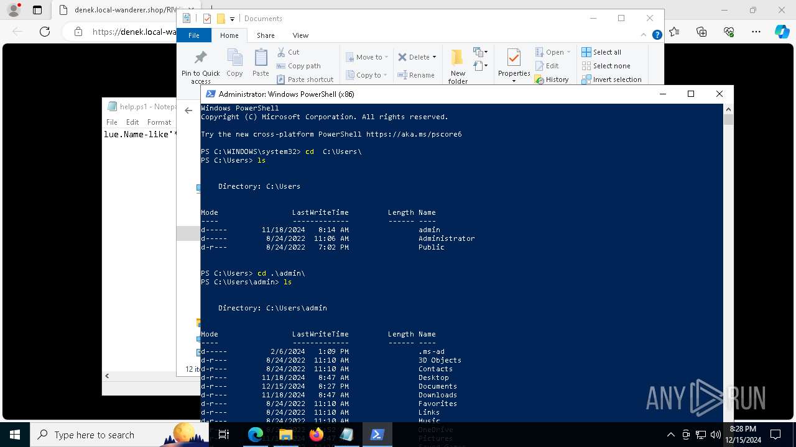
Task: Click Select all in Explorer ribbon
Action: coord(601,52)
